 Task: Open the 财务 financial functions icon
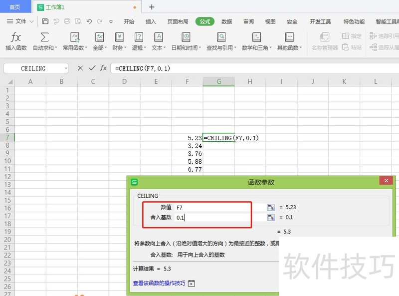tap(119, 37)
